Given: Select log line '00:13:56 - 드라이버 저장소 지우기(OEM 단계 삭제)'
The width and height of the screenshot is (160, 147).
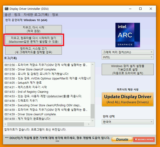Looking at the screenshot, I should point(47,65).
